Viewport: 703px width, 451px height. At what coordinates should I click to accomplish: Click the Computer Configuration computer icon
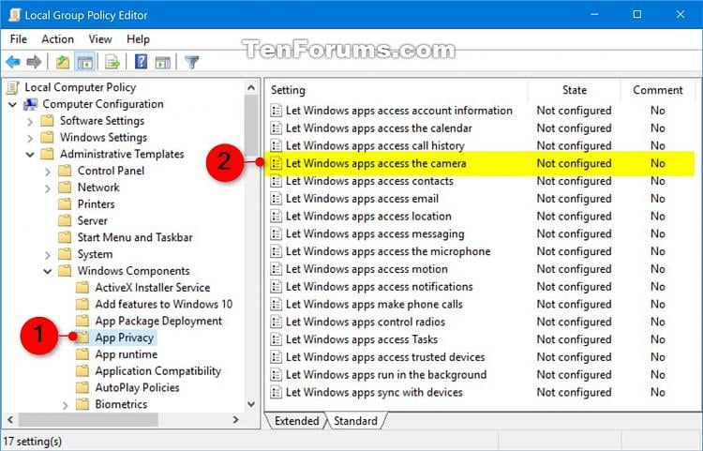coord(31,104)
